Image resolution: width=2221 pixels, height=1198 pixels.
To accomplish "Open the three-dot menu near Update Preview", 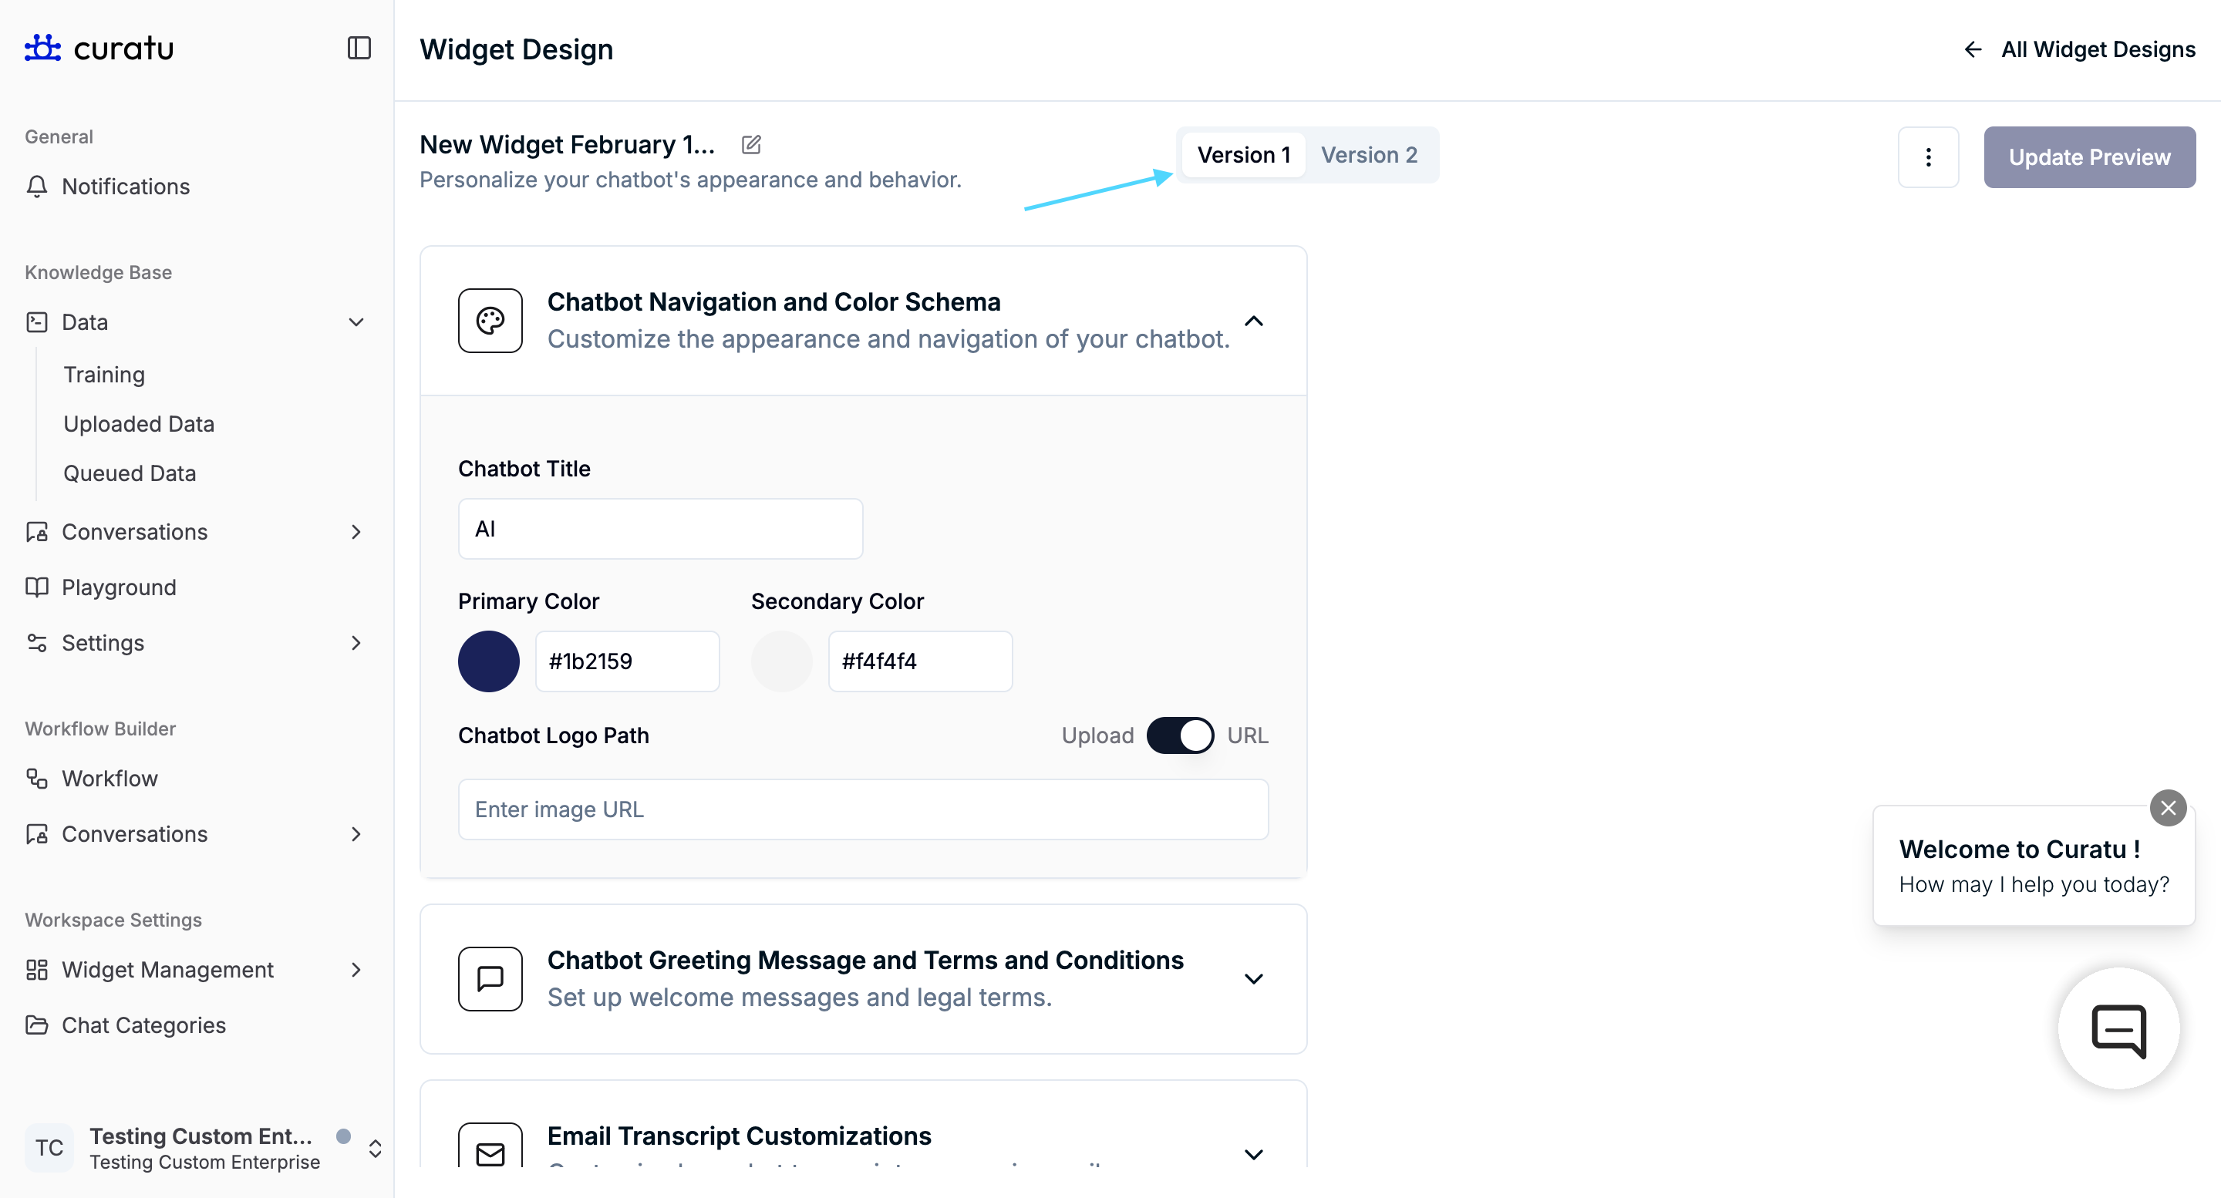I will click(x=1929, y=156).
